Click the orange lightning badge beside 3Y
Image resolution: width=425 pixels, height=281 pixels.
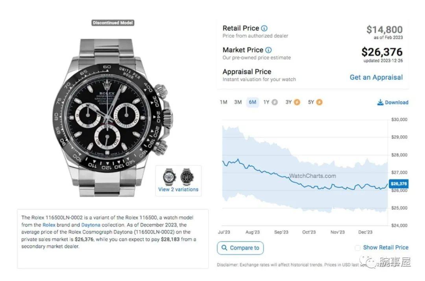(x=297, y=102)
